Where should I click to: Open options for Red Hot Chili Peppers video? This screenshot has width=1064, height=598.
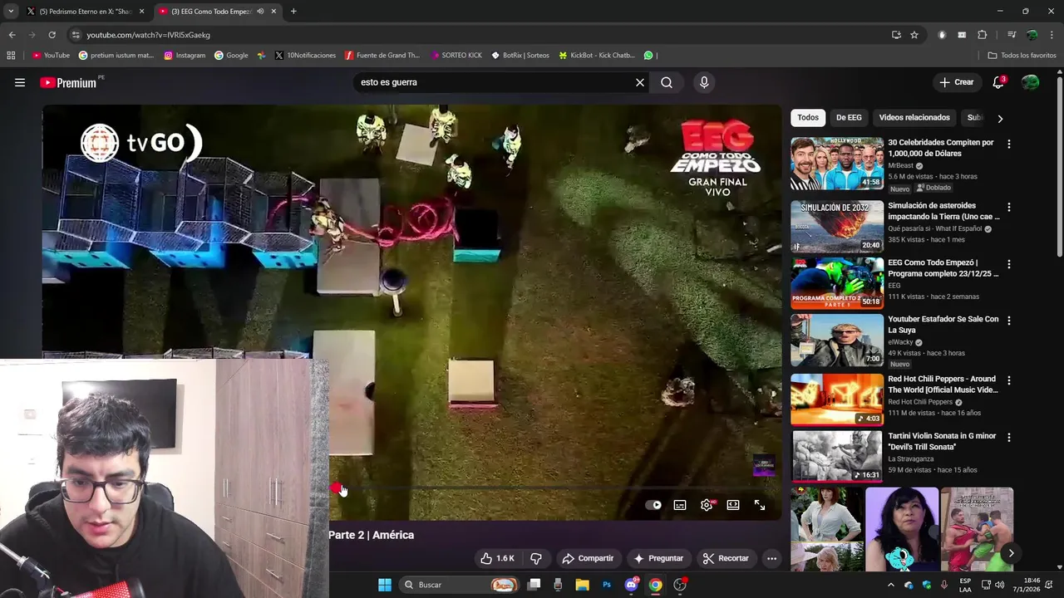coord(1009,380)
